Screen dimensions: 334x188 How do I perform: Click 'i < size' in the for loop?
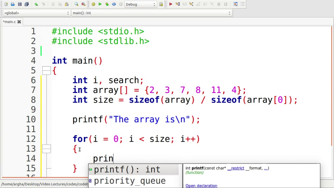[x=150, y=139]
